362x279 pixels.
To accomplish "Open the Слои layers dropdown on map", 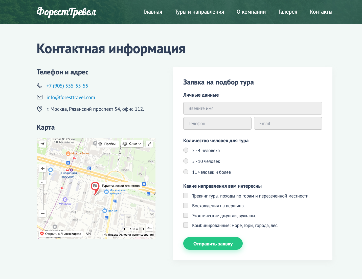I will (132, 144).
